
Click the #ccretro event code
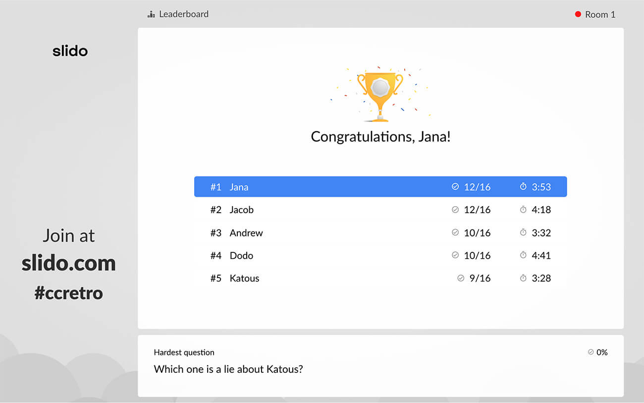68,293
